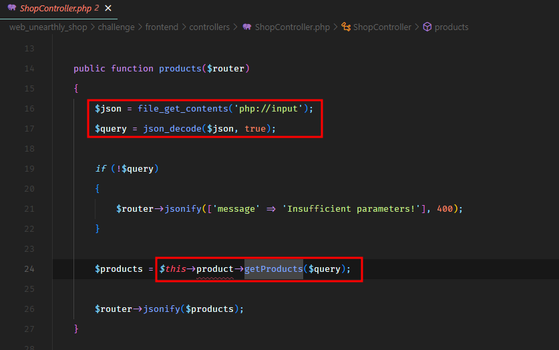Click the method cube icon before products
The height and width of the screenshot is (350, 559).
tap(427, 27)
